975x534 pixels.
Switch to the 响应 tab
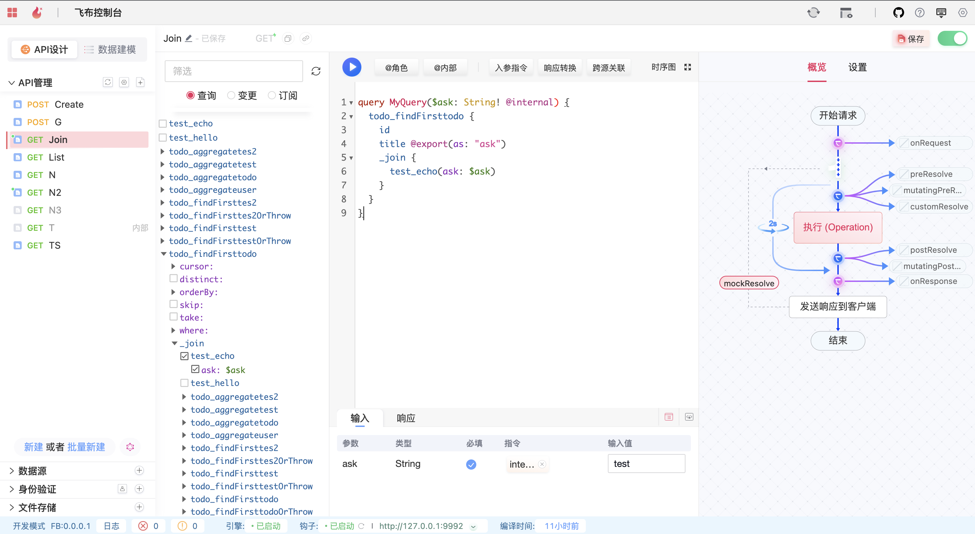[x=406, y=418]
